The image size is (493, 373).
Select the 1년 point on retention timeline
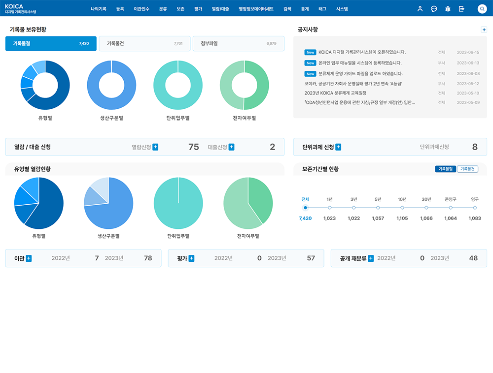(x=329, y=208)
